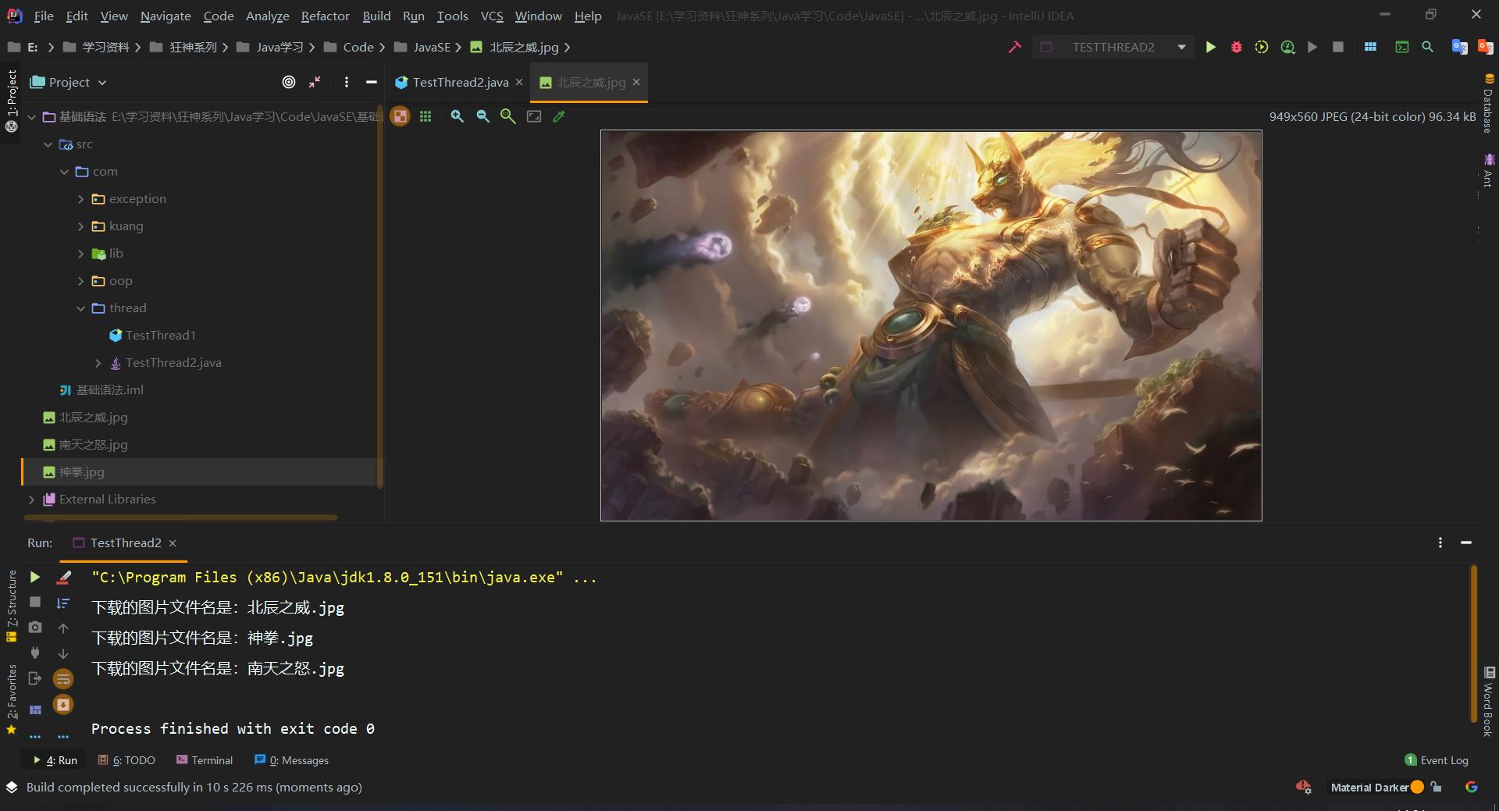This screenshot has height=811, width=1499.
Task: Dump threads with the camera icon
Action: point(35,628)
